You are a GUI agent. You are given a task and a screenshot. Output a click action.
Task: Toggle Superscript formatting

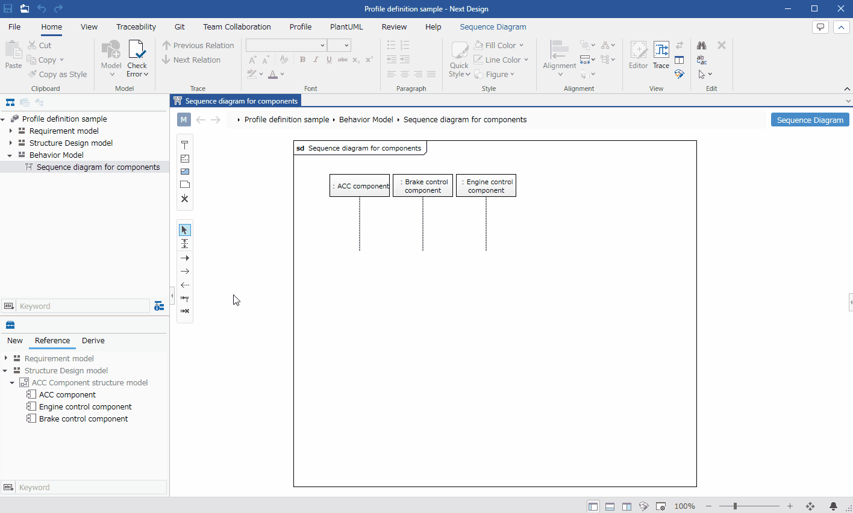click(x=369, y=60)
